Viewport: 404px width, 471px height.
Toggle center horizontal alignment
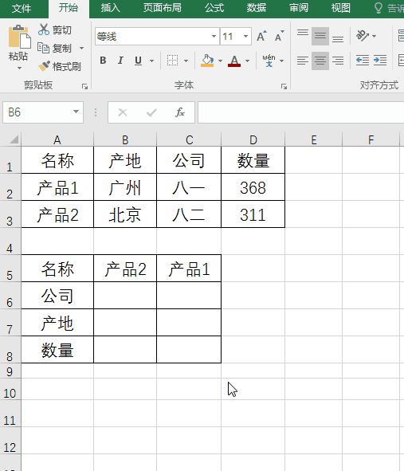(320, 61)
